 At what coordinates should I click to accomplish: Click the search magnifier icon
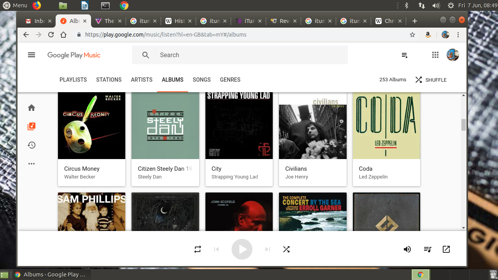tap(146, 55)
